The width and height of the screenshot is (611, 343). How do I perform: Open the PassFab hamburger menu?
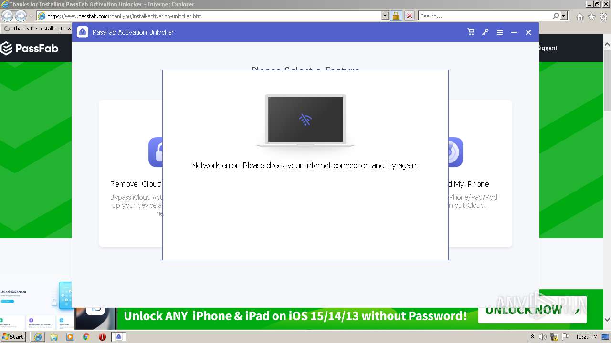pos(500,32)
